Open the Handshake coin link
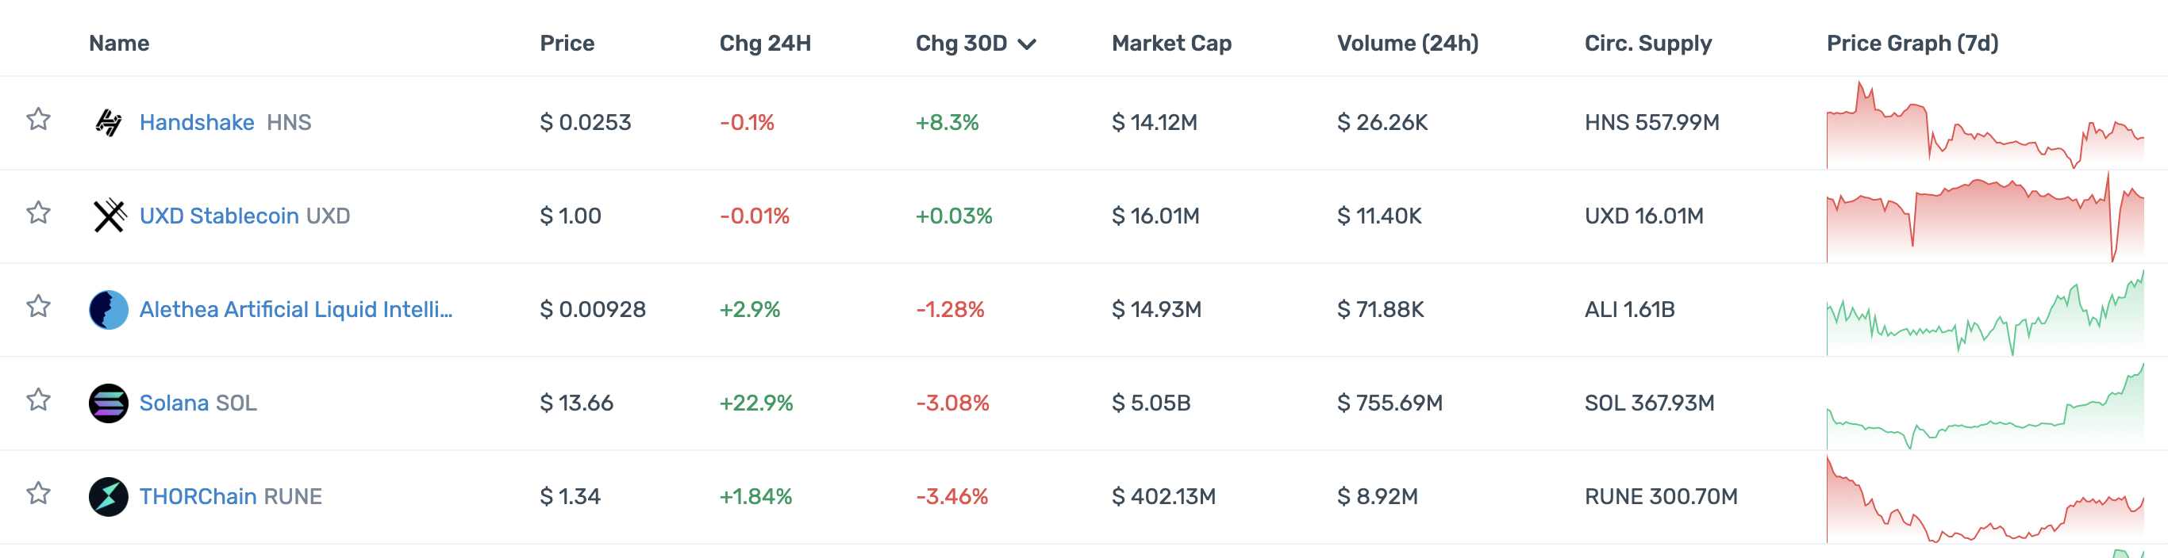This screenshot has width=2168, height=558. point(196,123)
